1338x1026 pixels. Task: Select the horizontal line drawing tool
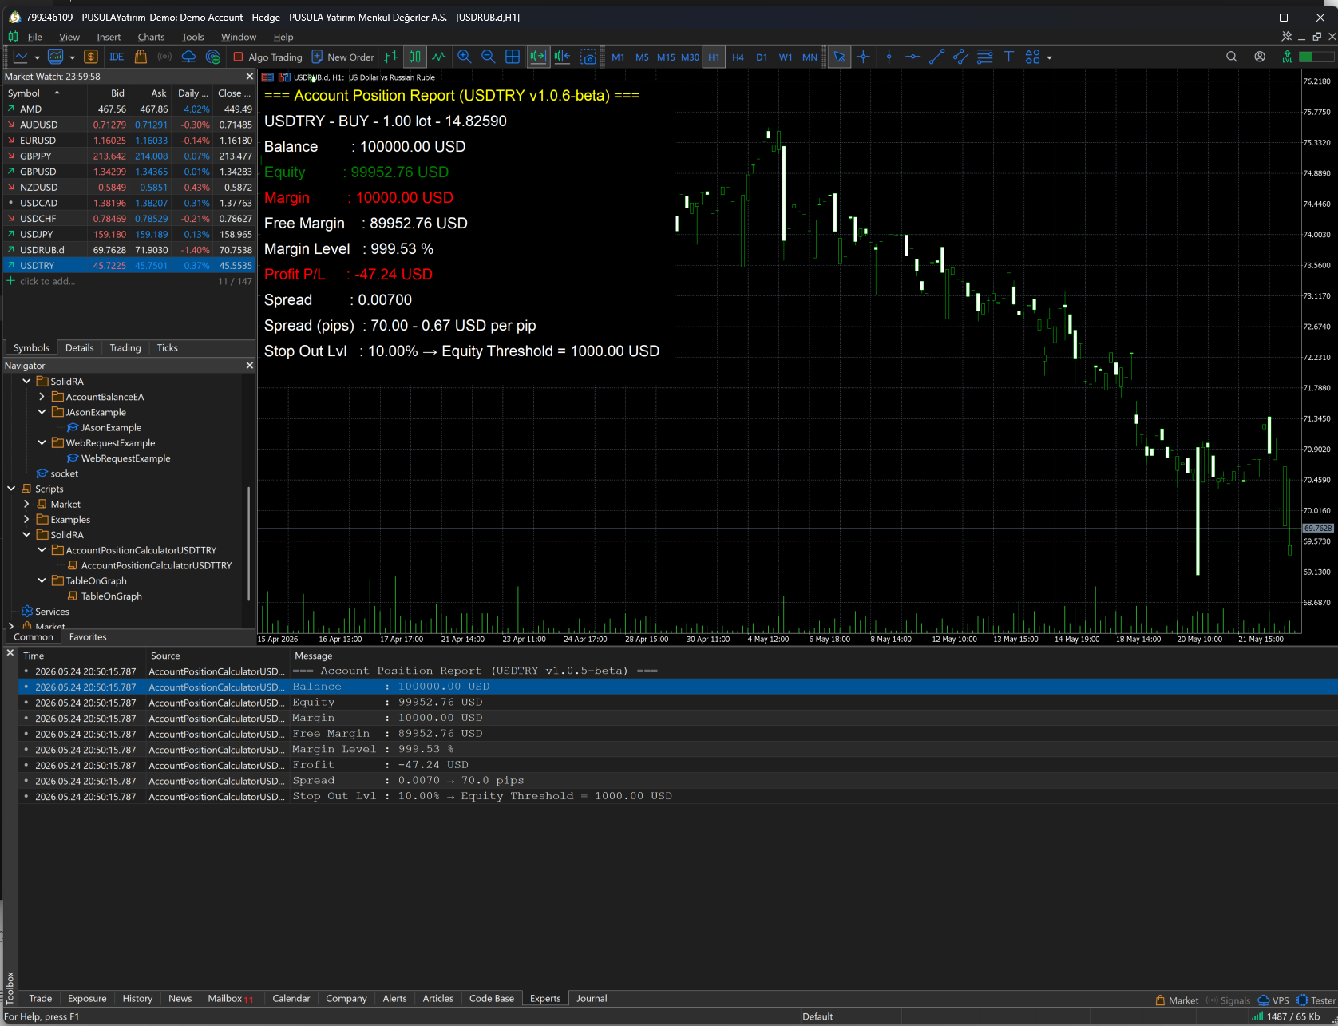(x=912, y=57)
